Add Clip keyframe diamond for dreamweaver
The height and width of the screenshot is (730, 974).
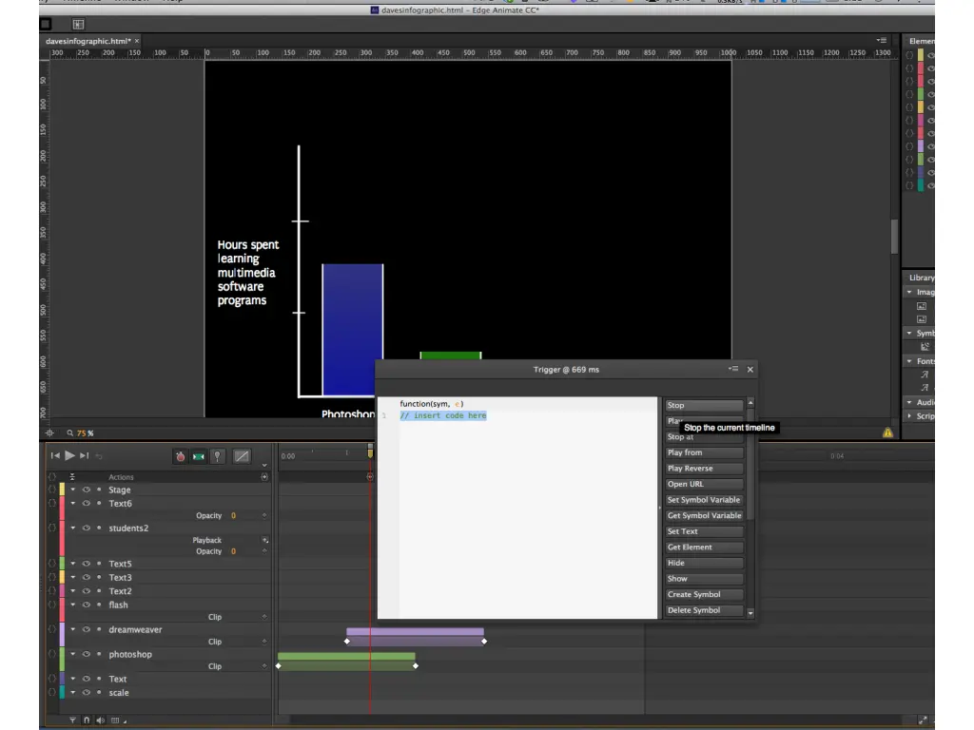pyautogui.click(x=264, y=642)
